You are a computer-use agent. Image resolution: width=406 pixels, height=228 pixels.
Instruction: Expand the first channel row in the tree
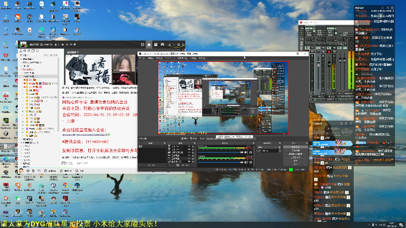pyautogui.click(x=21, y=59)
